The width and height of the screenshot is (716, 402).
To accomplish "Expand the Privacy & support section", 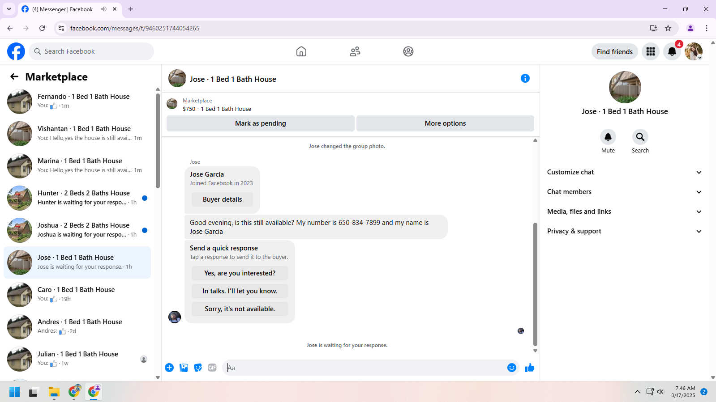I will tap(624, 231).
